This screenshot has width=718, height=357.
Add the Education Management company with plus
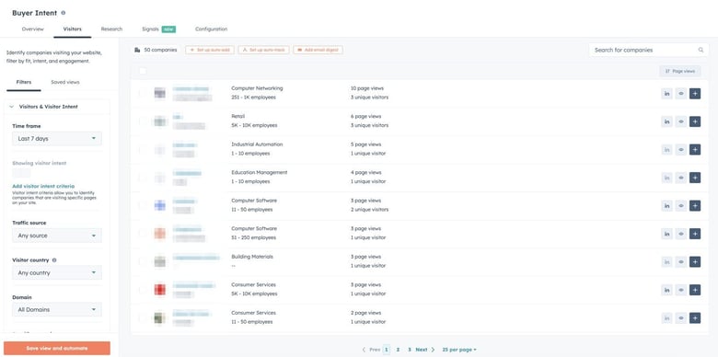pos(695,178)
